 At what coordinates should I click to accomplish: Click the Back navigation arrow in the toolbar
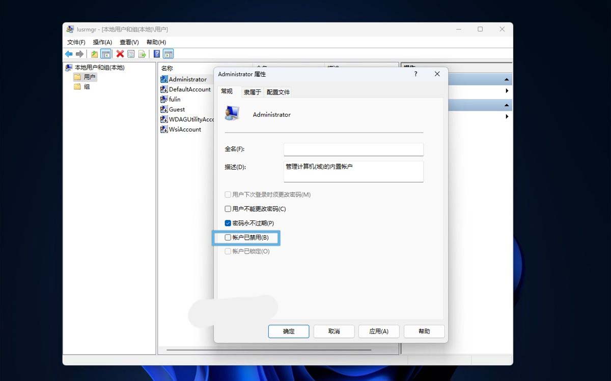tap(69, 53)
